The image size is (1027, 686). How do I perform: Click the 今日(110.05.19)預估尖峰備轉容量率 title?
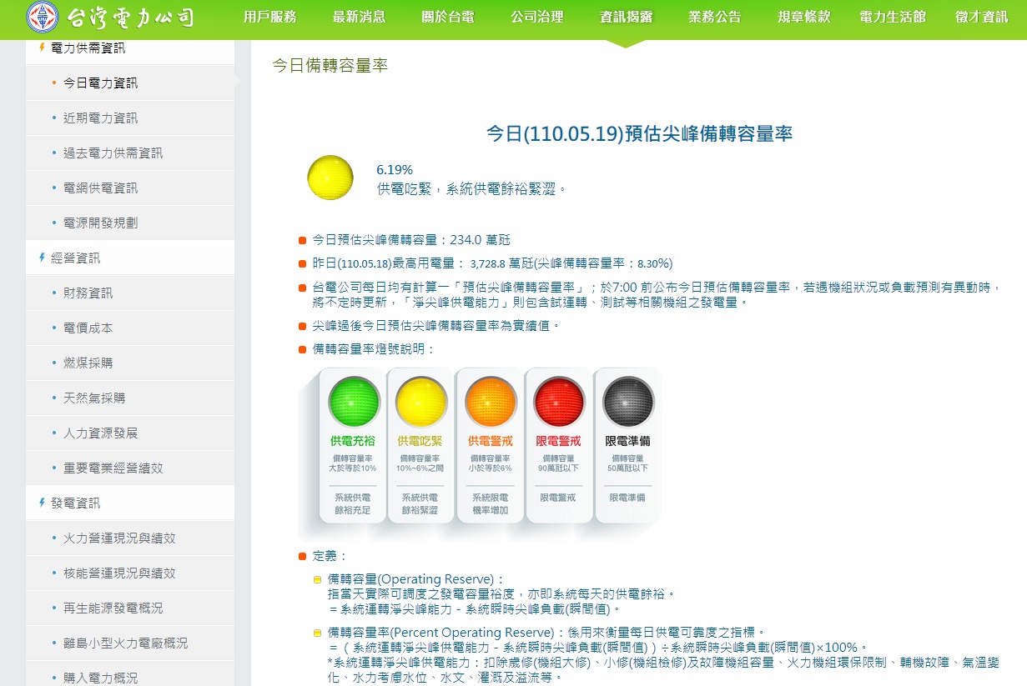(x=639, y=133)
